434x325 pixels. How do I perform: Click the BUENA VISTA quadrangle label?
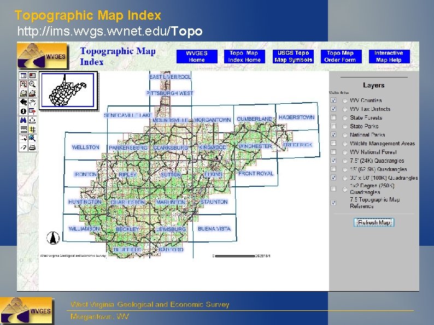point(214,228)
